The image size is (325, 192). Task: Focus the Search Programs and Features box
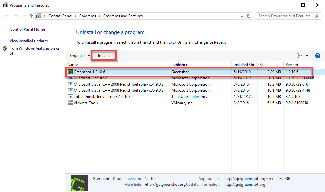(x=288, y=16)
